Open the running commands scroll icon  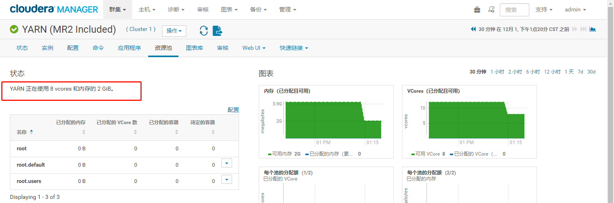492,9
